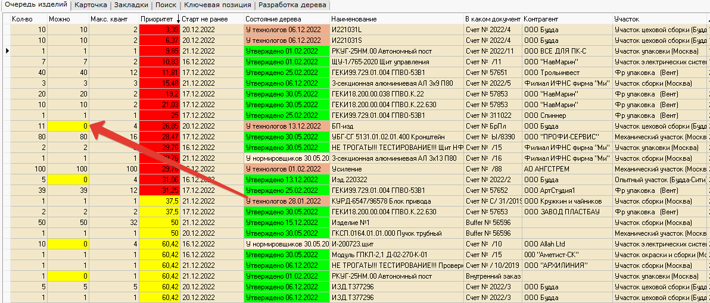Select the red priority cell 9.85
Viewport: 710px width, 303px height.
(x=159, y=51)
